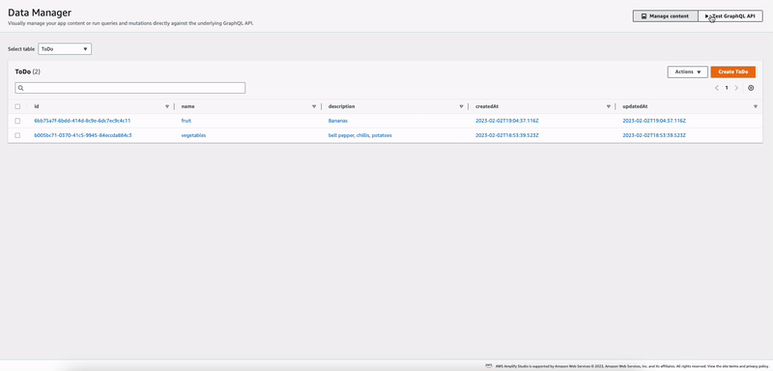The height and width of the screenshot is (371, 773).
Task: Click the Data Manager heading
Action: tap(40, 13)
